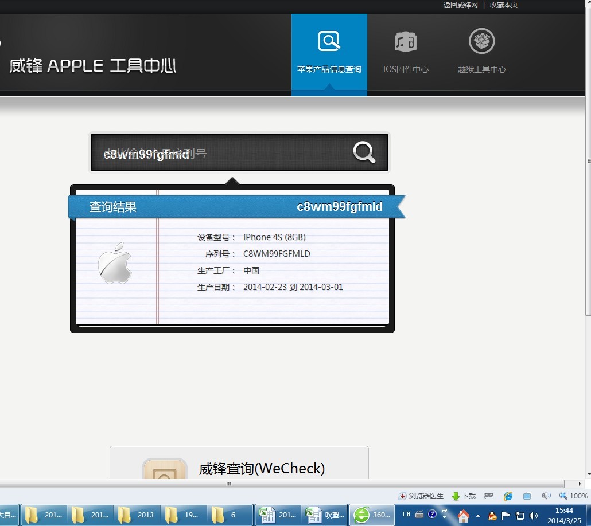Expand hidden system tray icons arrow
Screen dimensions: 591x526
[478, 515]
